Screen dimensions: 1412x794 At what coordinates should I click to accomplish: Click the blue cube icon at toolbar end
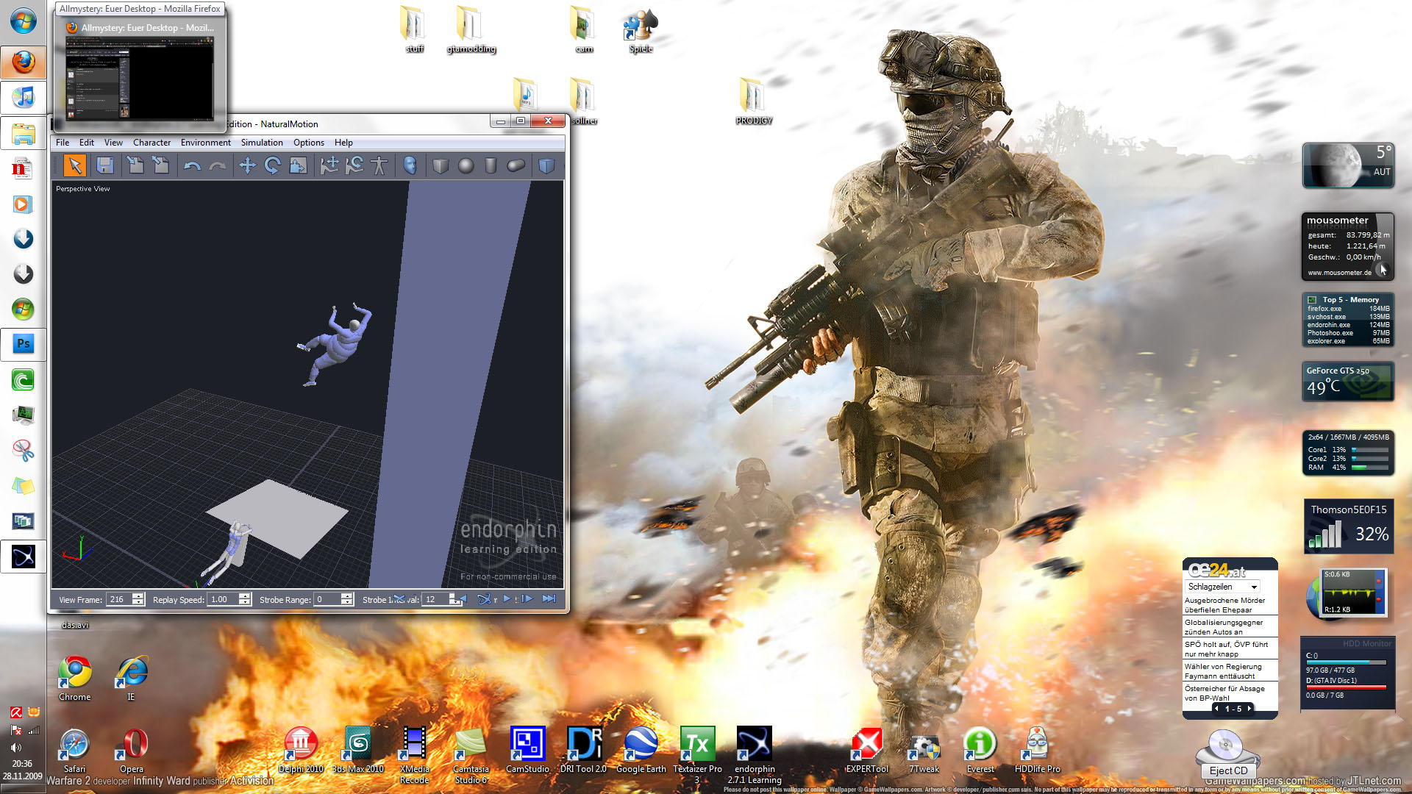coord(546,166)
